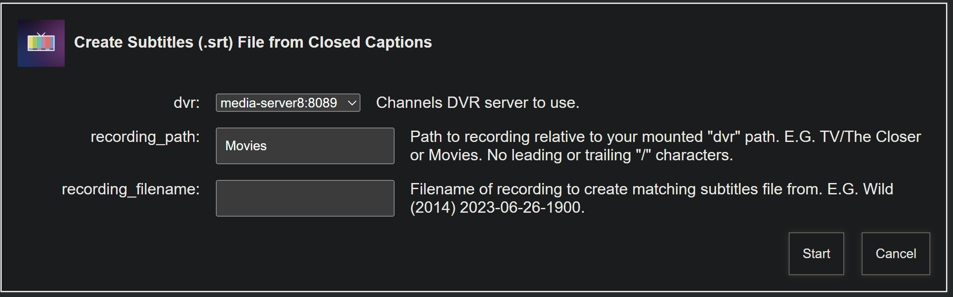Click the "recording_filename:" field label
This screenshot has width=953, height=297.
click(x=131, y=190)
